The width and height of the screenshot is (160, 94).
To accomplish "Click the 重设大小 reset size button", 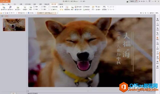I will [54, 9].
